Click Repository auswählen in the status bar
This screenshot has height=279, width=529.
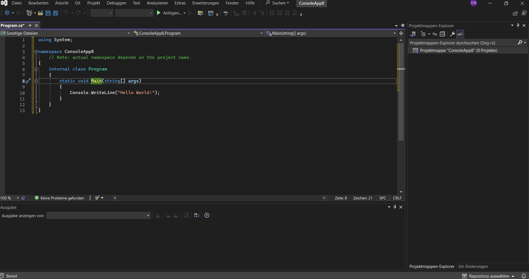pyautogui.click(x=488, y=276)
